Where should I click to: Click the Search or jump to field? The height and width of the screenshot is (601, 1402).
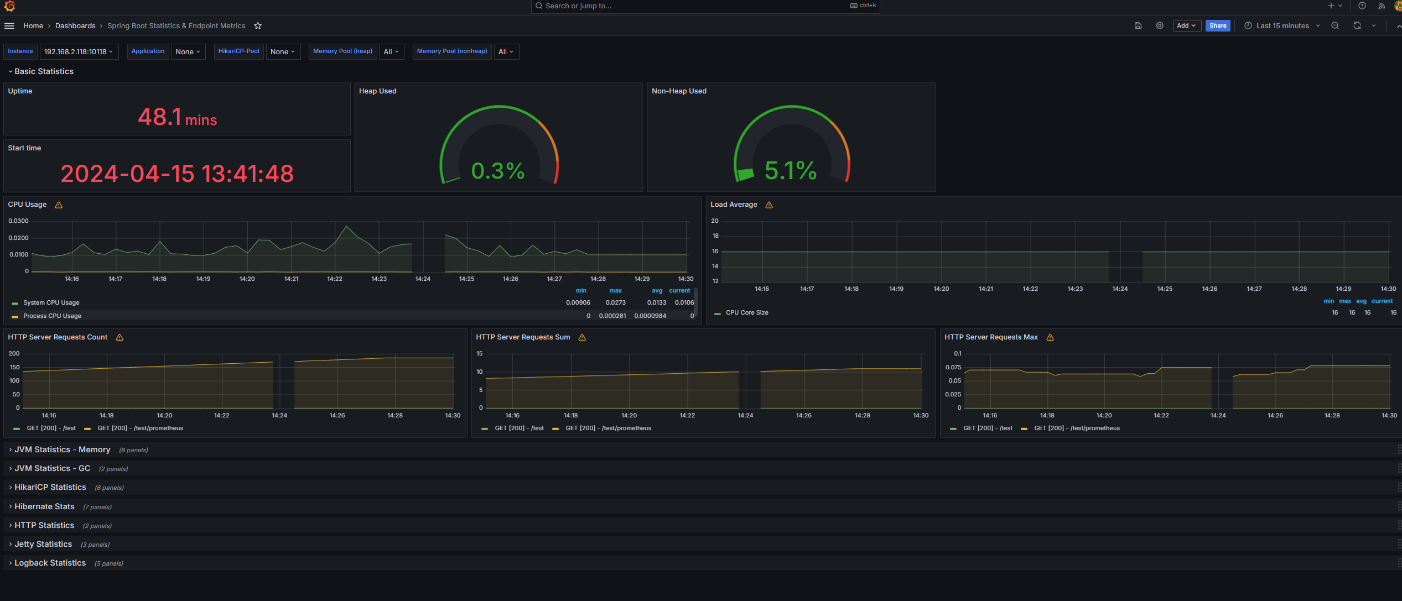(692, 6)
